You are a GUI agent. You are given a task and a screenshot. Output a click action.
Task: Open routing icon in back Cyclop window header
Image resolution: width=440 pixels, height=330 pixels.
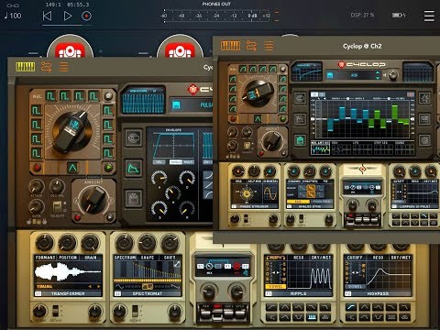click(x=46, y=67)
